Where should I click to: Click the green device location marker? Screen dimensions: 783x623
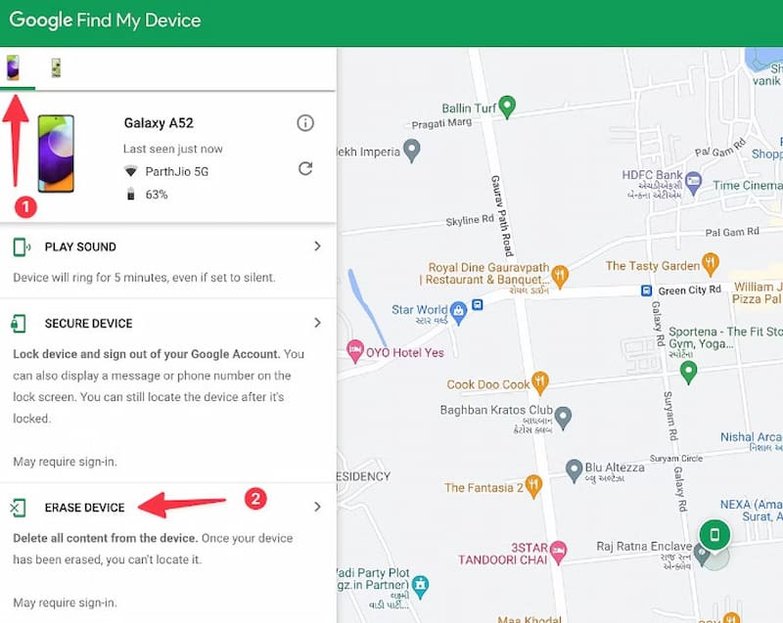point(714,535)
